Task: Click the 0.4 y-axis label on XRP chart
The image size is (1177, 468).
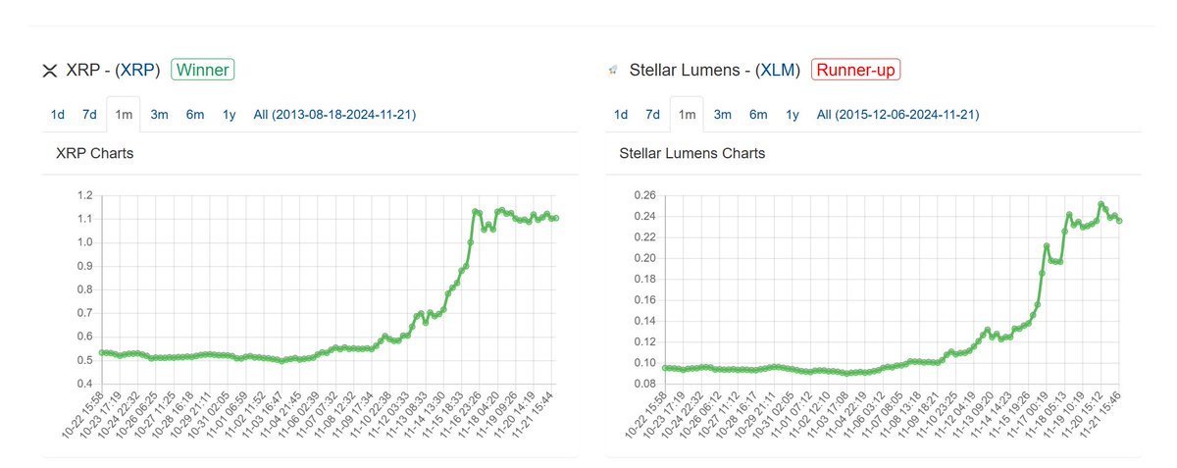Action: [x=83, y=384]
